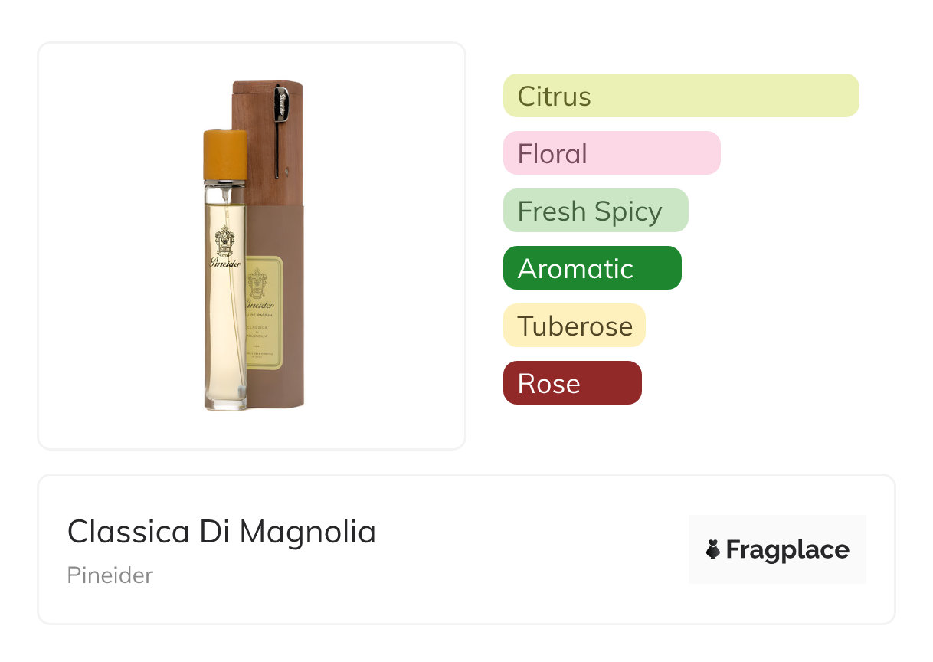The height and width of the screenshot is (662, 933).
Task: Click the Fragplace perfume bottle logo icon
Action: (x=713, y=549)
